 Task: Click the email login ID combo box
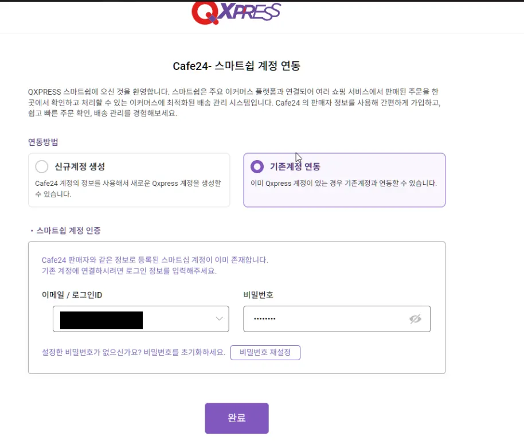tap(140, 319)
